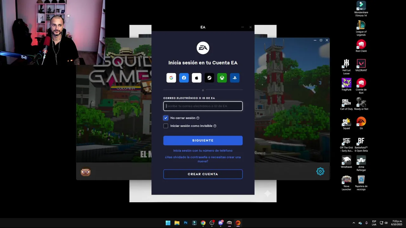Open help icon beside No cerrar sesión
The width and height of the screenshot is (406, 228).
click(198, 118)
